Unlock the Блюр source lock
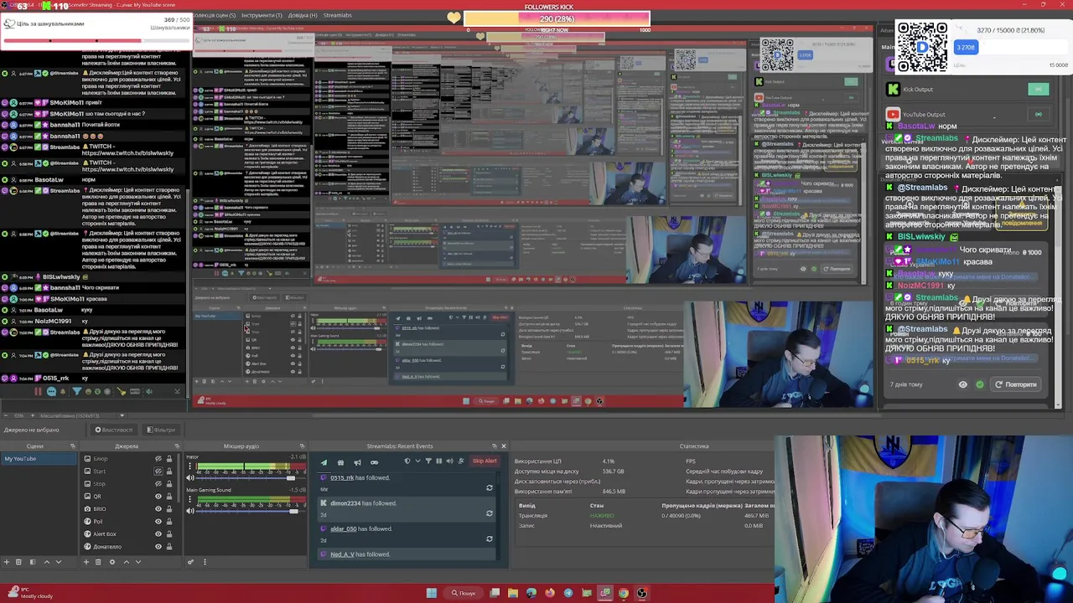The height and width of the screenshot is (603, 1073). [x=169, y=459]
